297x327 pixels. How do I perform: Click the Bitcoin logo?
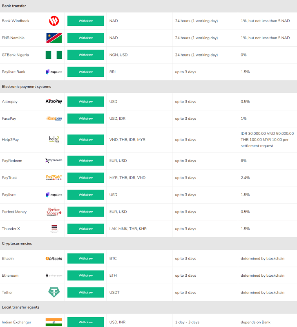[54, 258]
